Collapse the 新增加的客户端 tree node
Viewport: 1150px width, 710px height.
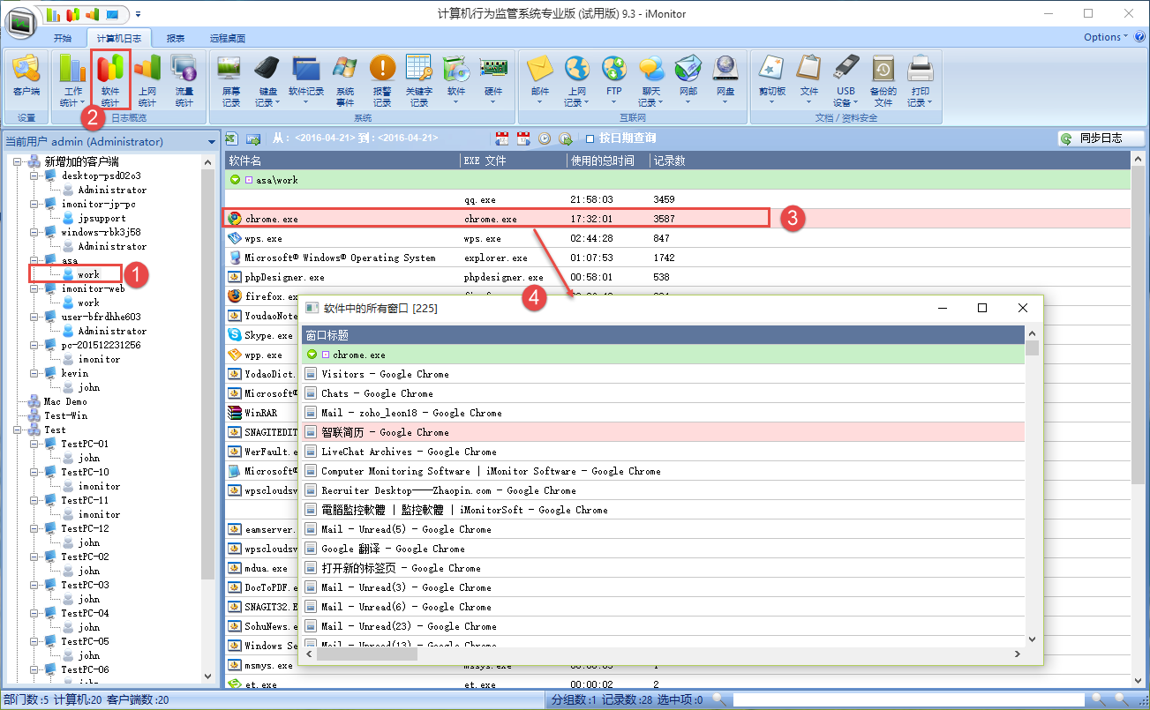19,161
